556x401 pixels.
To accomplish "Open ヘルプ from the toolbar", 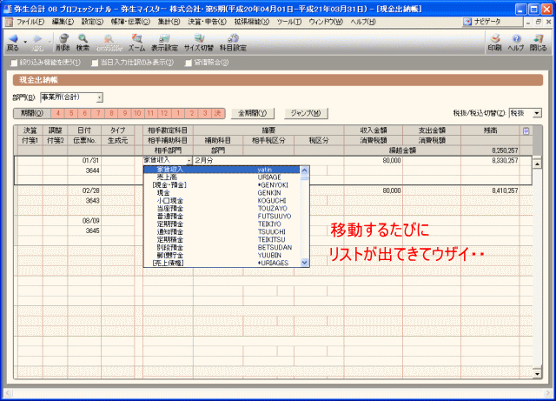I will click(x=516, y=43).
